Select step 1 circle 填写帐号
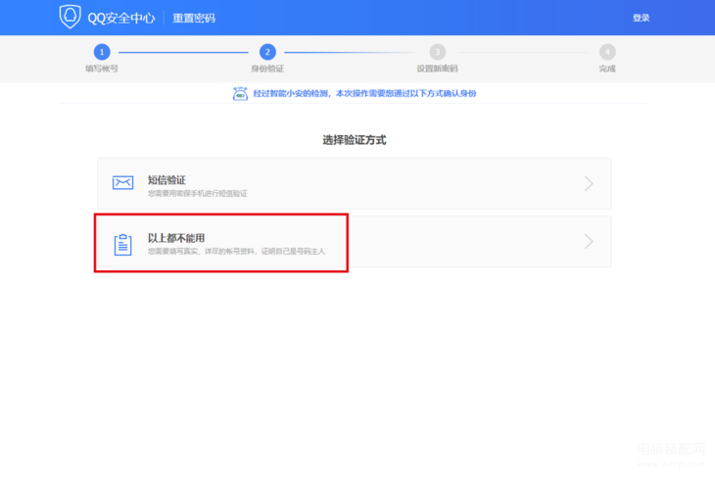The image size is (715, 477). pyautogui.click(x=102, y=52)
